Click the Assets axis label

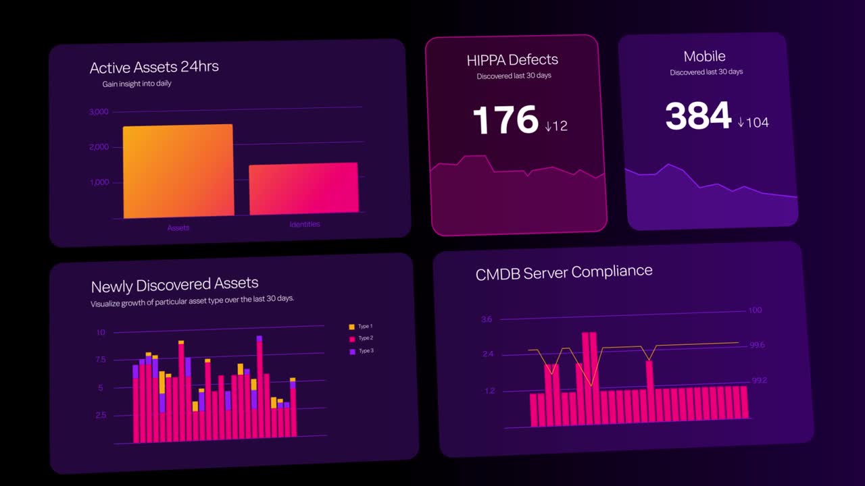[x=178, y=228]
